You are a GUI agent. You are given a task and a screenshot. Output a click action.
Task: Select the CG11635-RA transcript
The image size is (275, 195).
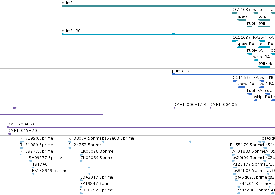(x=235, y=41)
